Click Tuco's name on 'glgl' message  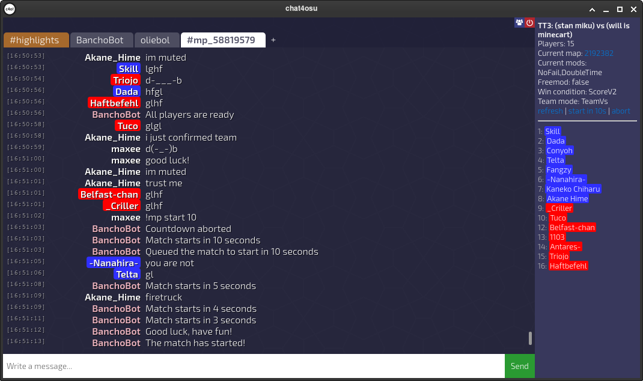(127, 126)
